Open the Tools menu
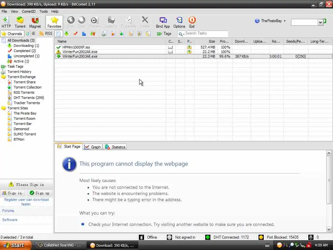Image resolution: width=333 pixels, height=250 pixels. (x=43, y=11)
